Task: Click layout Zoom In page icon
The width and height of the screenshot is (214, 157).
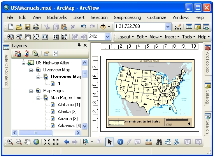Action: point(11,37)
